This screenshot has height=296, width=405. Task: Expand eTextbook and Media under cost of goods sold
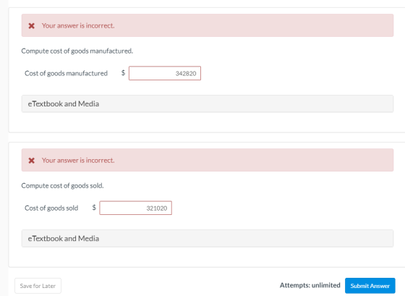[x=208, y=238]
